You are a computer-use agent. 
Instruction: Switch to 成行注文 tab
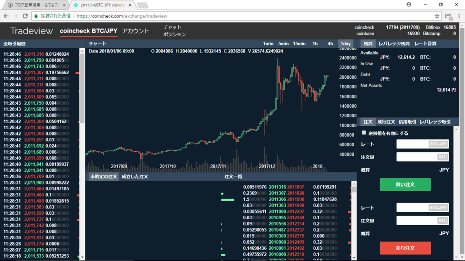click(386, 121)
